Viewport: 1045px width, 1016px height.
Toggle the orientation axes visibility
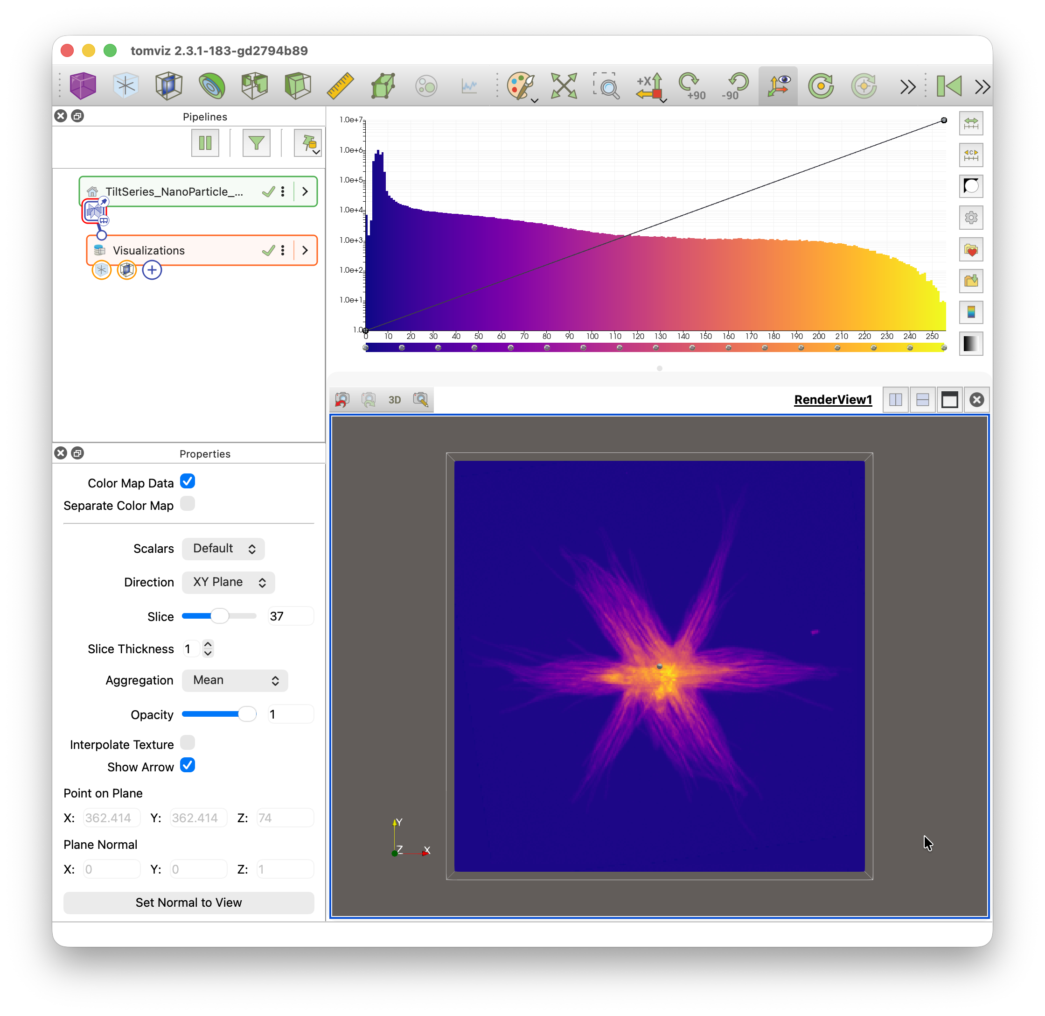[778, 86]
